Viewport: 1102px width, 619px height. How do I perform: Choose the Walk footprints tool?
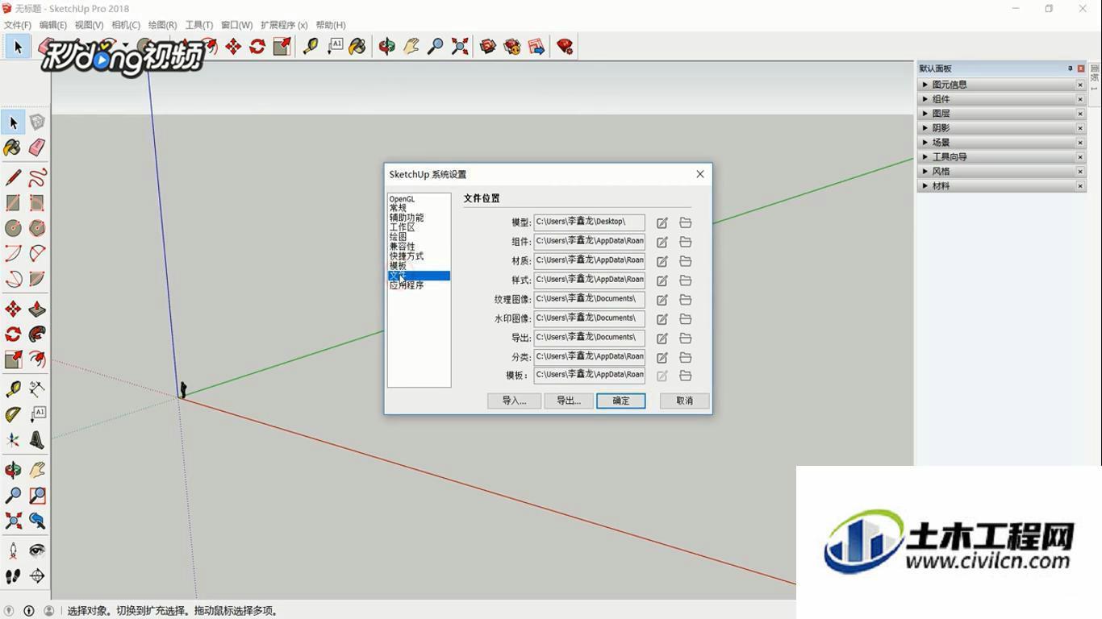(13, 575)
